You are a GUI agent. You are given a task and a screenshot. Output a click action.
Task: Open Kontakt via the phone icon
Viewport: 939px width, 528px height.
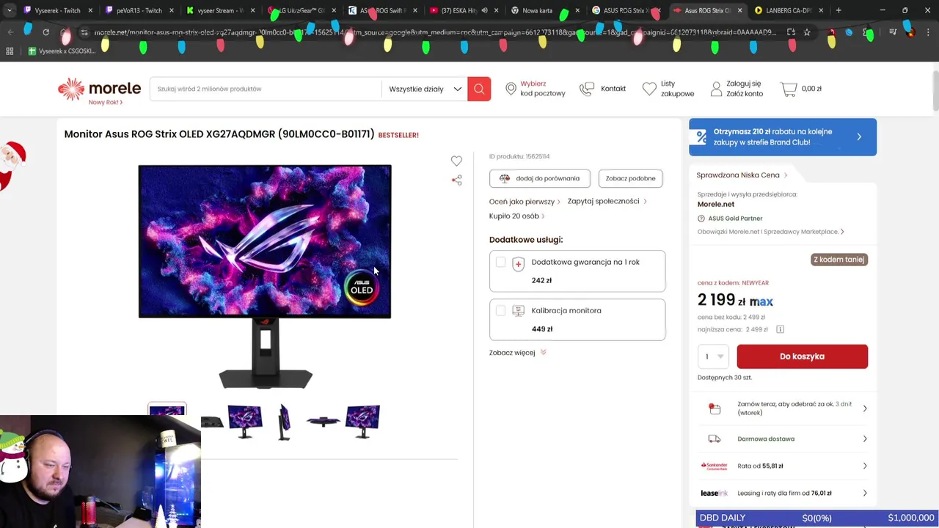click(587, 89)
